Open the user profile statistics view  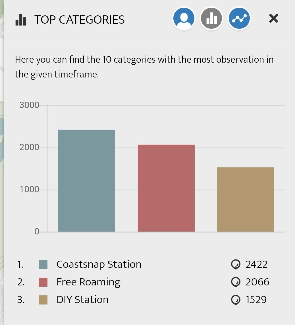point(184,18)
